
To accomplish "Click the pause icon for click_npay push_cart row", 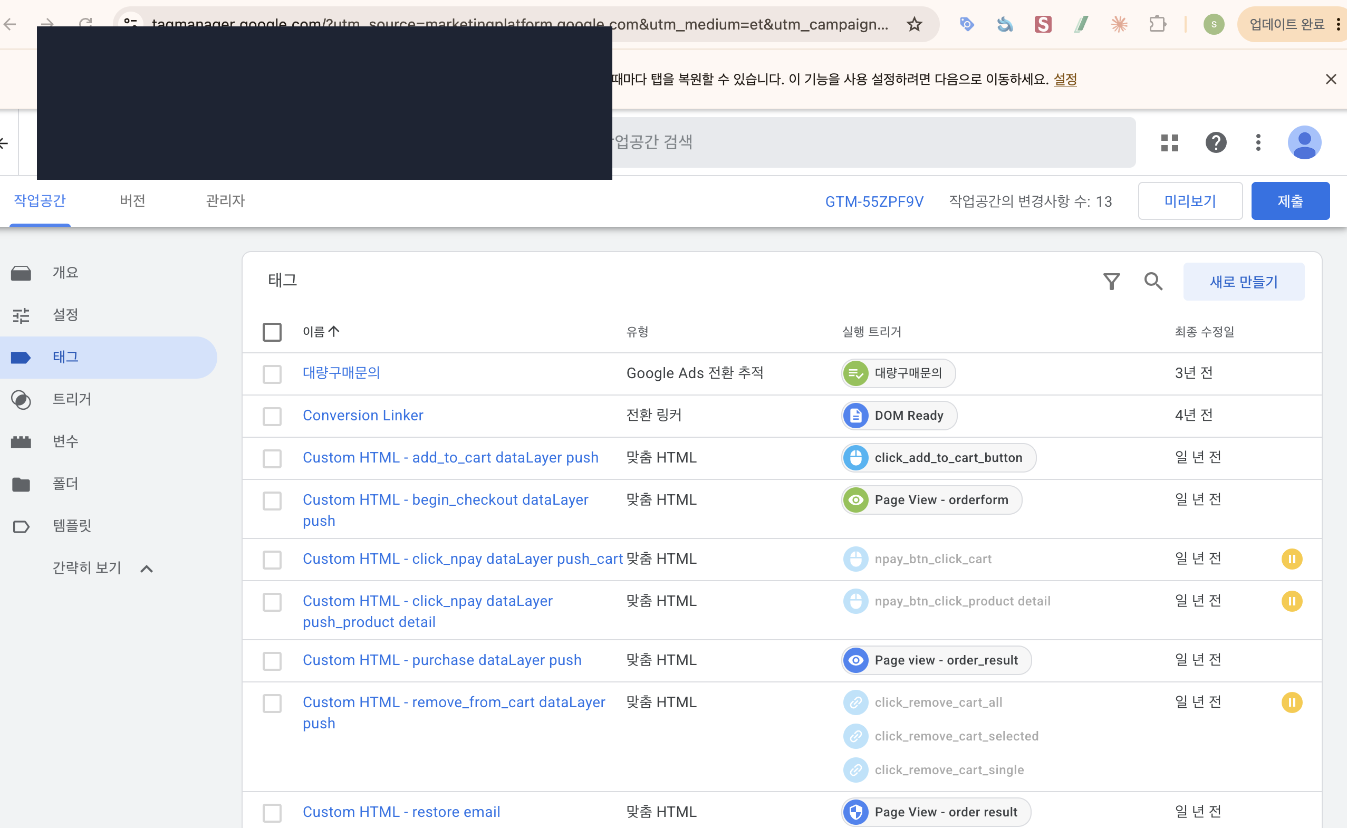I will click(x=1292, y=559).
